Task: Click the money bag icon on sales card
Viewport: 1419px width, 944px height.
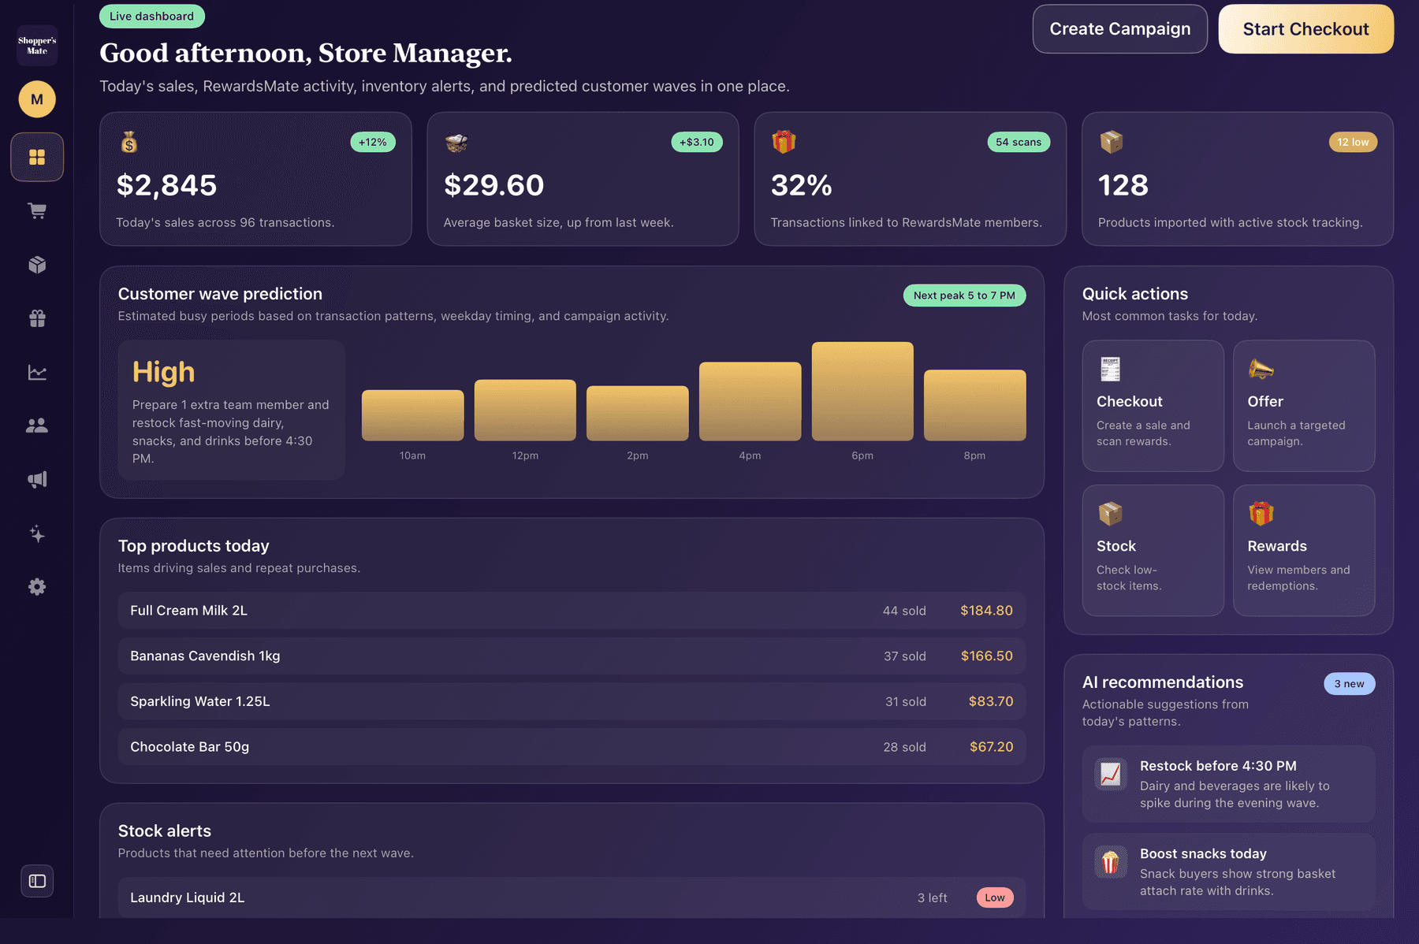Action: [x=129, y=142]
